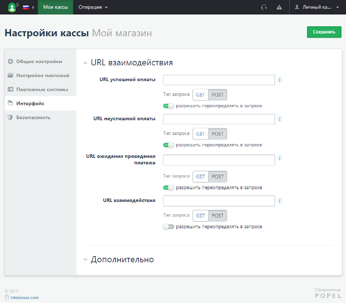Open the Операции dropdown menu
This screenshot has width=346, height=303.
coord(93,7)
